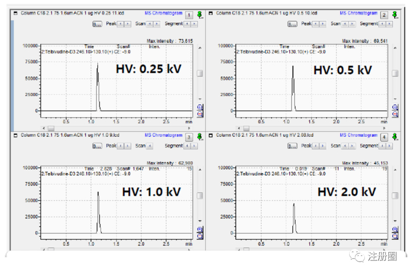
Task: Go to next Segment in HV 0.5 kV panel
Action: point(389,24)
